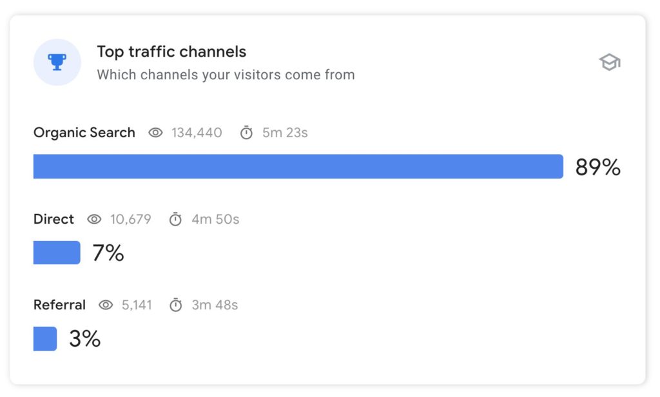
Task: Click the Top traffic channels heading
Action: click(171, 52)
